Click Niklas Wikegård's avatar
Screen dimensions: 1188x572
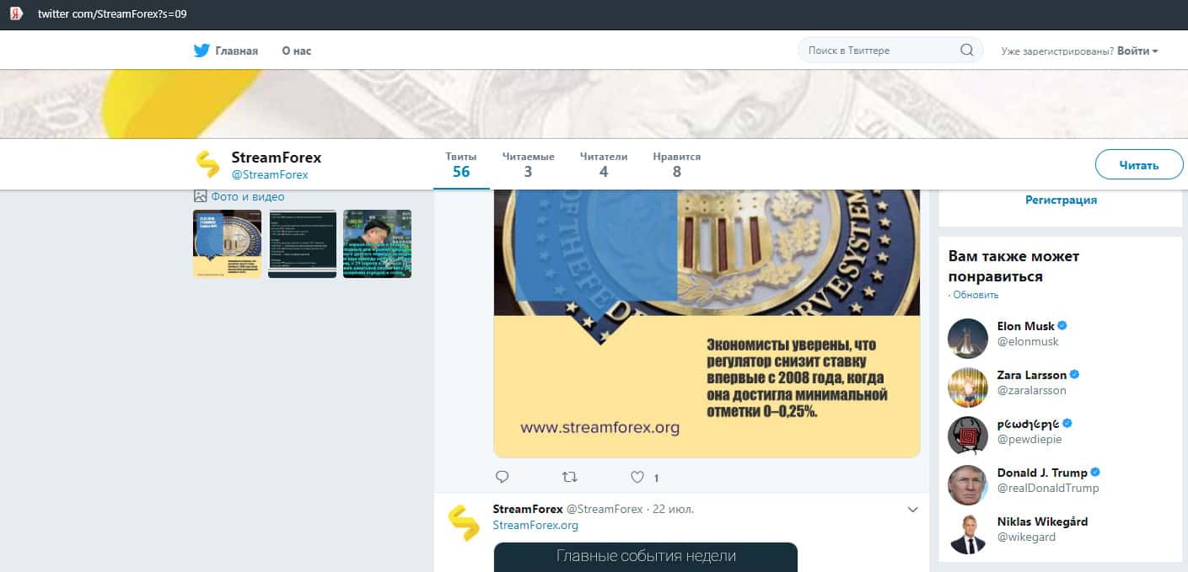coord(968,534)
